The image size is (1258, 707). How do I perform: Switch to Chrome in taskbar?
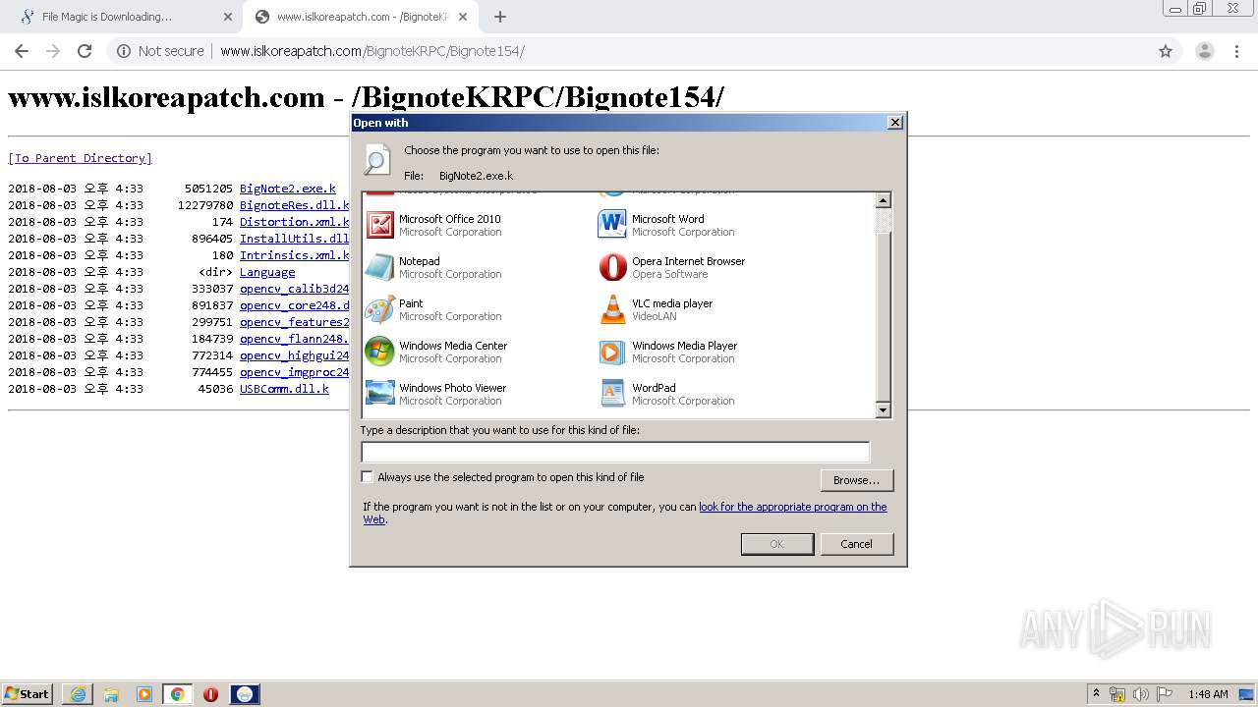pos(177,694)
